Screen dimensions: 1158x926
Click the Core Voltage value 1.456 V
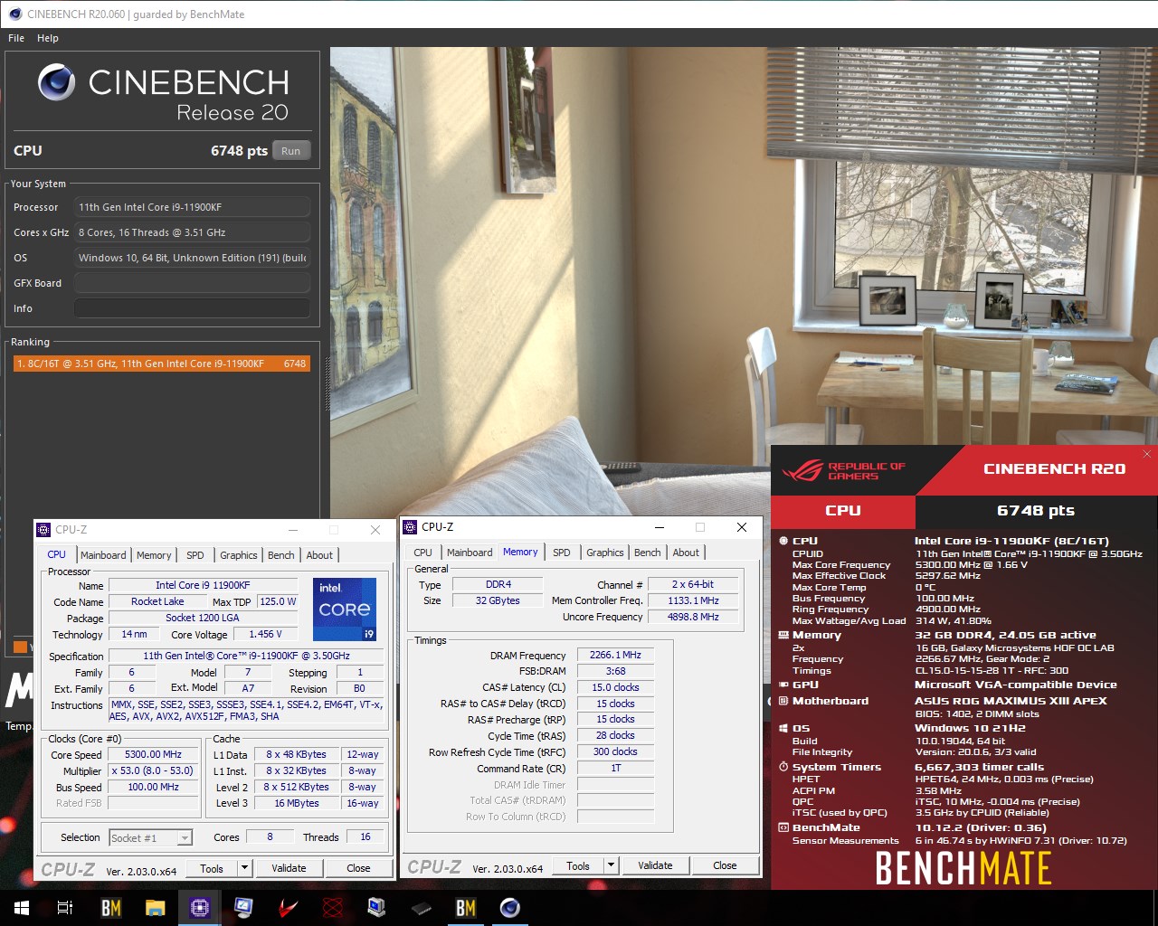266,634
